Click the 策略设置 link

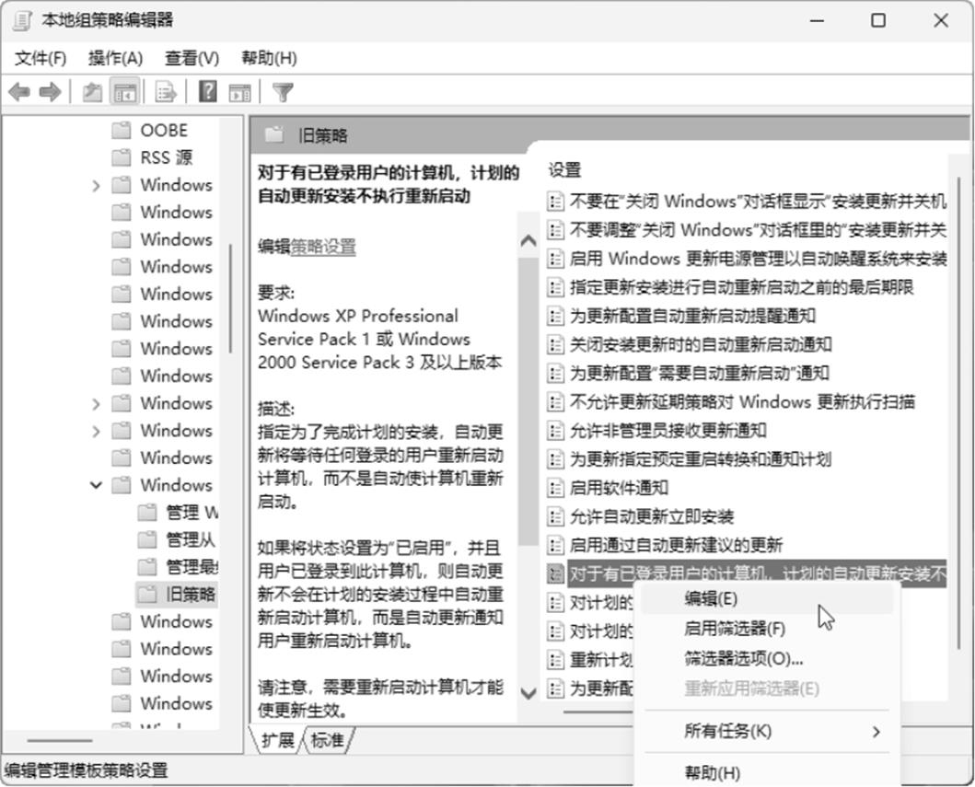(x=323, y=247)
